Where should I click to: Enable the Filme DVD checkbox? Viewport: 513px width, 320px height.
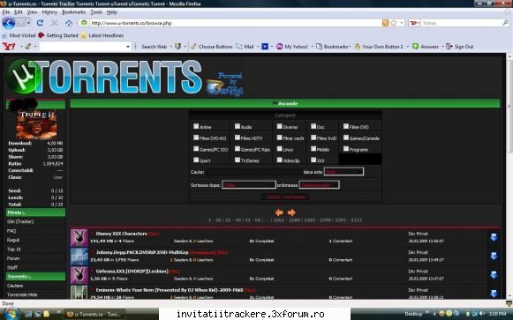[x=346, y=126]
